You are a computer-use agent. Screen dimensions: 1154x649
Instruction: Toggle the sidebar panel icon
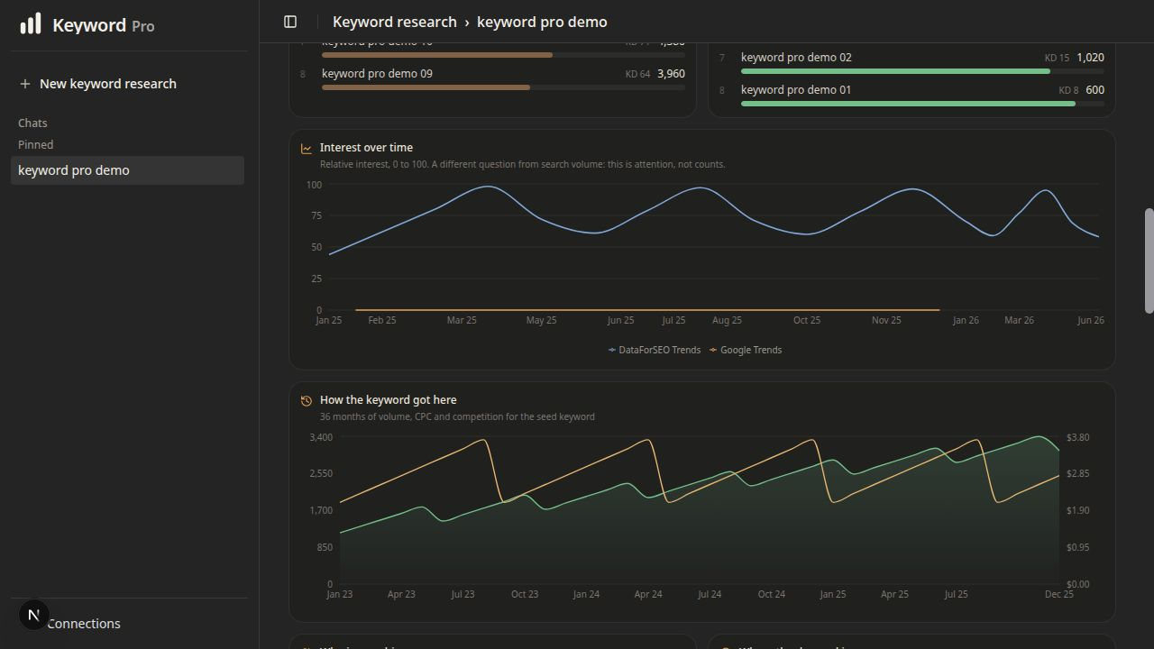pos(290,22)
